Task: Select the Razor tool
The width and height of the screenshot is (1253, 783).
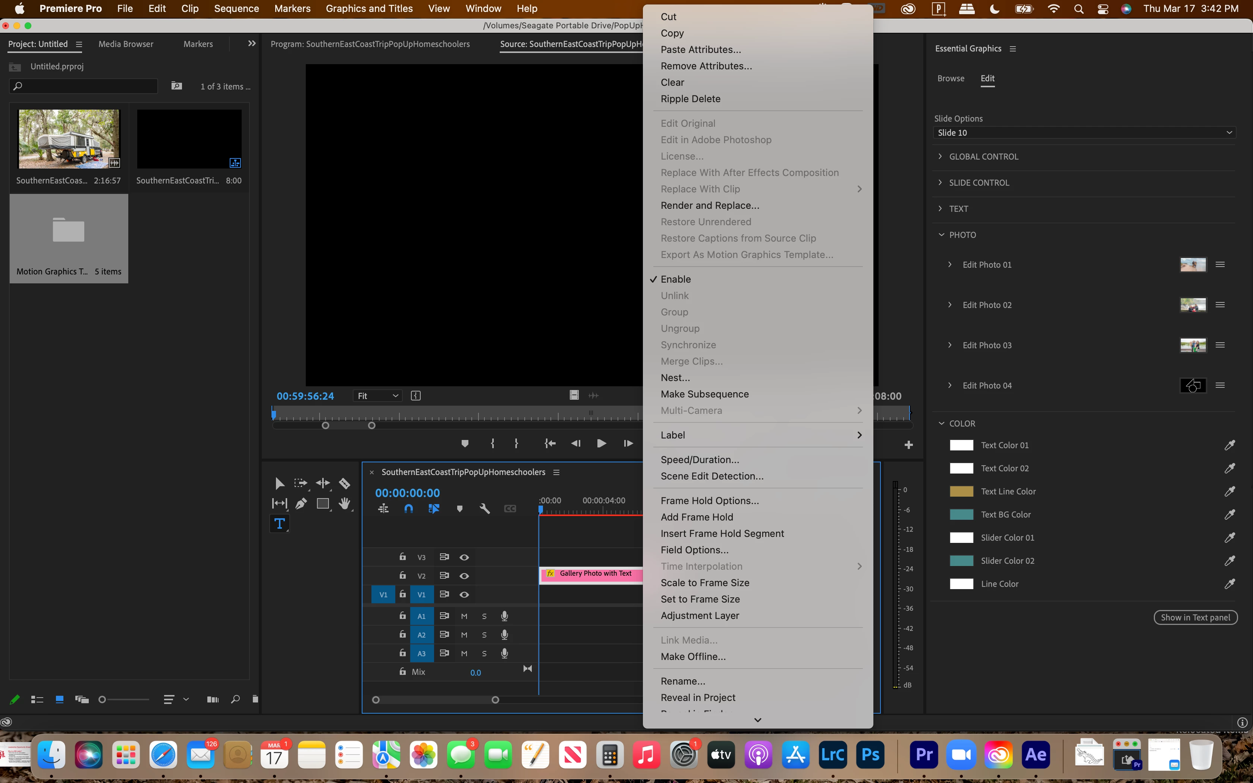Action: pos(344,483)
